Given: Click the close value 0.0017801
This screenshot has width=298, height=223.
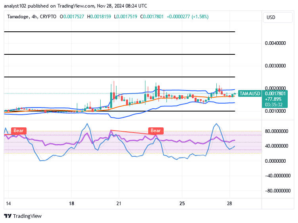Looking at the screenshot, I should (x=153, y=17).
